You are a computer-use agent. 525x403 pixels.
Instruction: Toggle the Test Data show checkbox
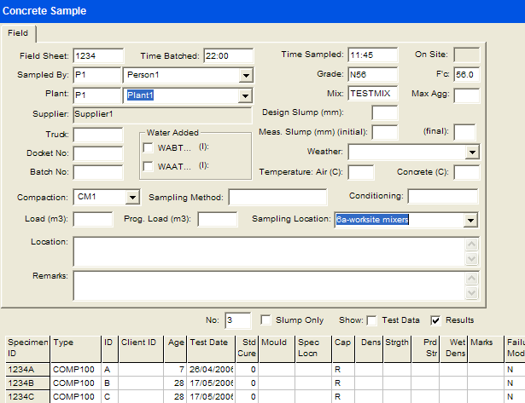(371, 320)
